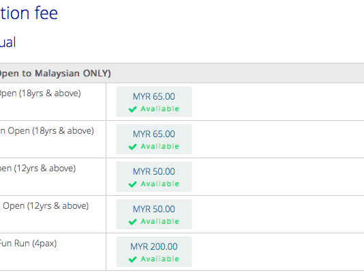Click the Fun Run (4pax) category label
Viewport: 364px width, 275px height.
coord(28,244)
